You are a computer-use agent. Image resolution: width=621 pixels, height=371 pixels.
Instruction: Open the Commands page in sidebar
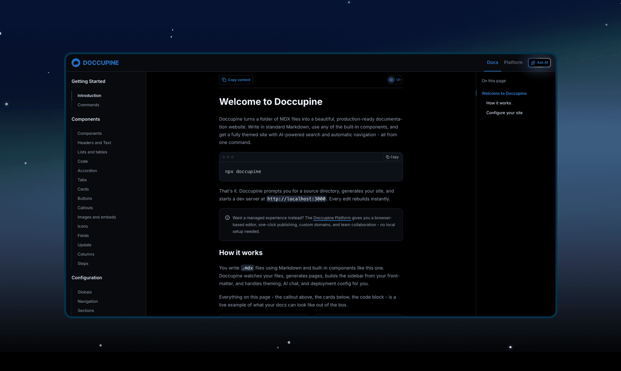88,105
